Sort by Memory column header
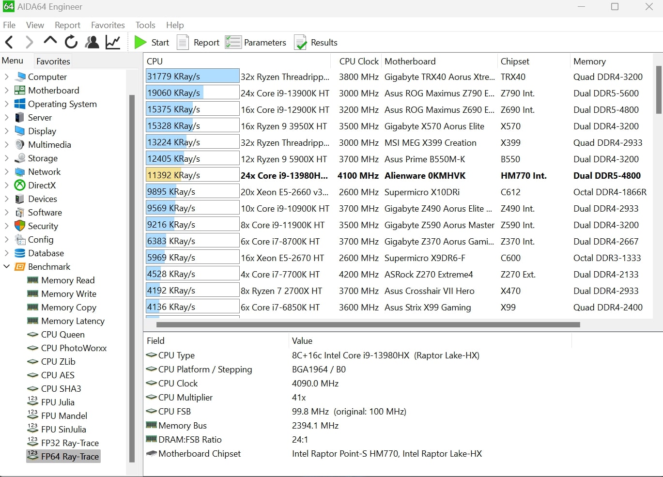663x477 pixels. coord(589,61)
